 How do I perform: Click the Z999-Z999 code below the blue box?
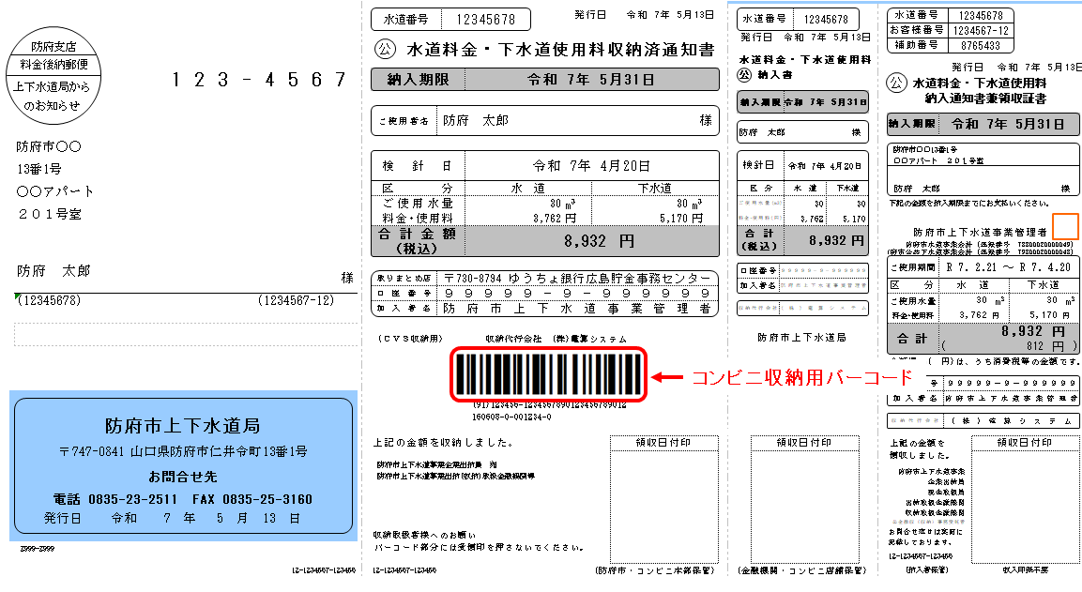[x=38, y=549]
